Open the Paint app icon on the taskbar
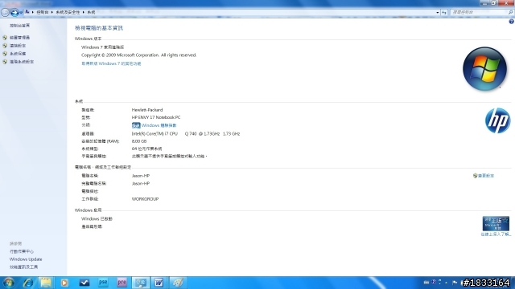This screenshot has height=289, width=515. (178, 283)
